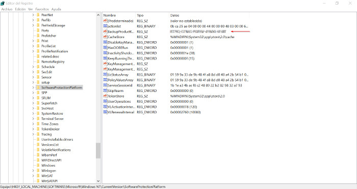
Task: Open the Ayuda menu
Action: (56, 9)
